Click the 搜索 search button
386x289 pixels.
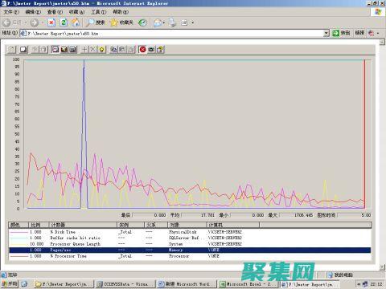pyautogui.click(x=95, y=22)
